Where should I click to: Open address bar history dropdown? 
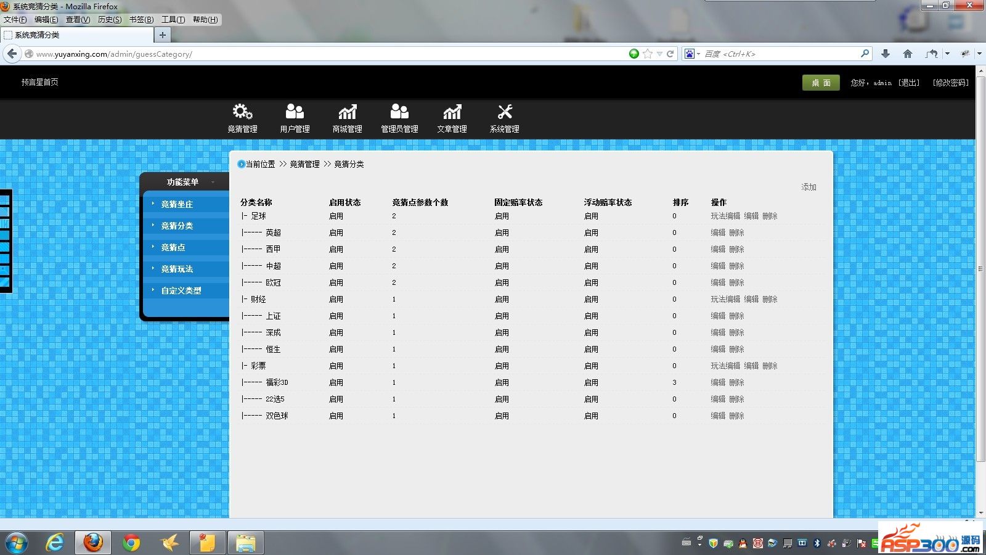659,54
